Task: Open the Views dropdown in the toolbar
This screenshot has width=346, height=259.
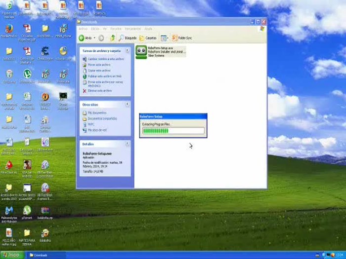Action: [x=165, y=38]
